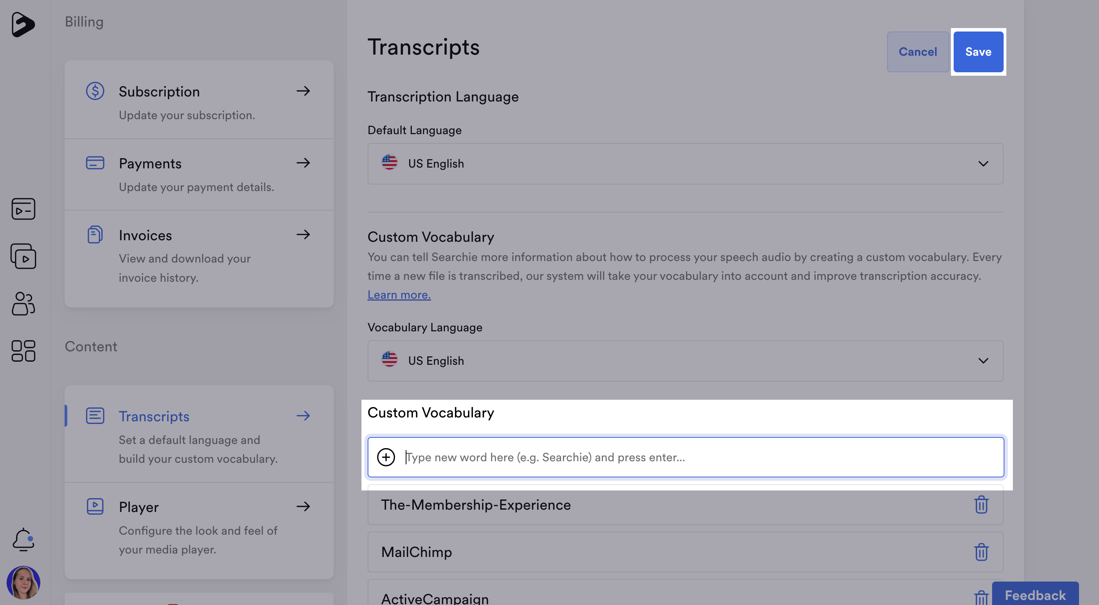
Task: Open the apps grid icon
Action: [x=23, y=351]
